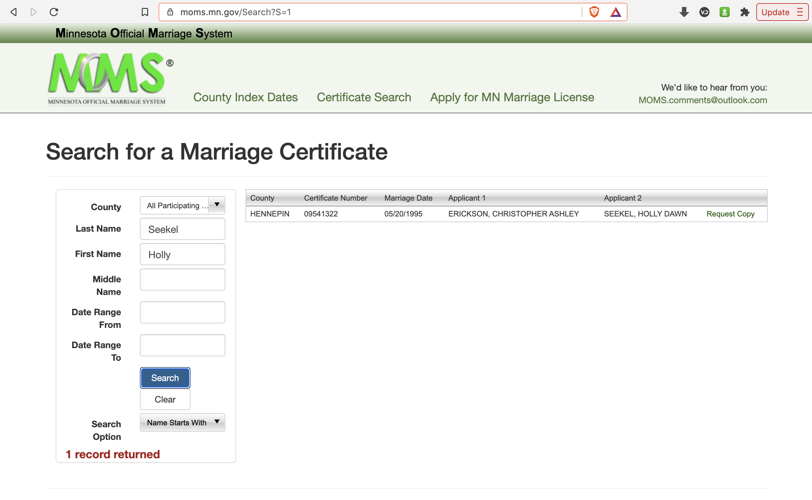This screenshot has width=812, height=500.
Task: Open the Brave Shields lion icon
Action: [594, 12]
